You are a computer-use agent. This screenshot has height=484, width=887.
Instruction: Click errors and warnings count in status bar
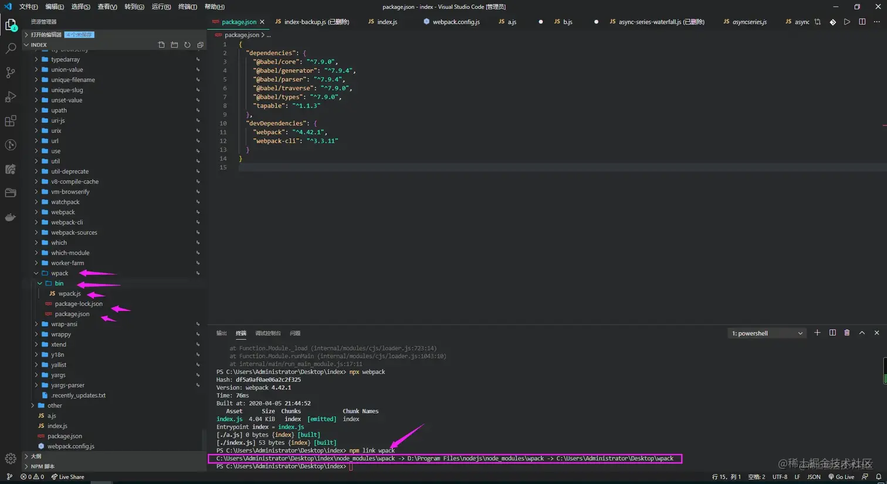pos(32,477)
